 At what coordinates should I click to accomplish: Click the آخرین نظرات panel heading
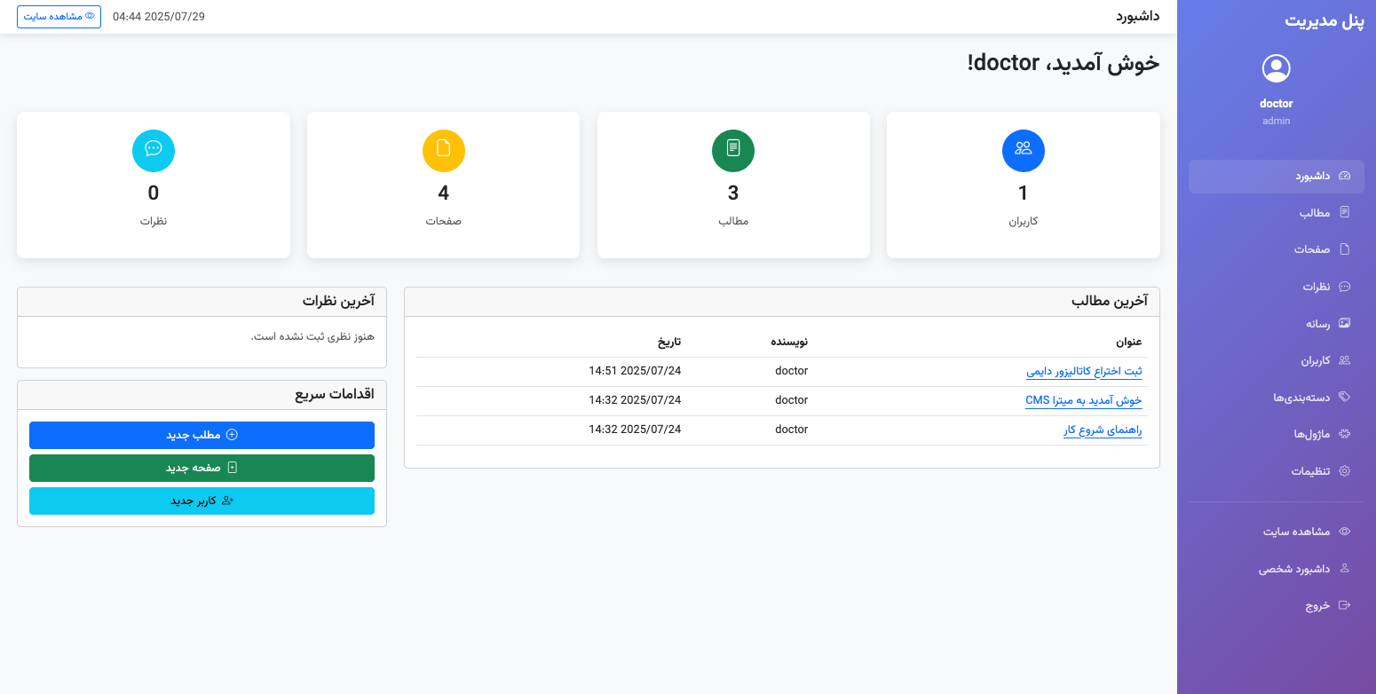(x=338, y=301)
